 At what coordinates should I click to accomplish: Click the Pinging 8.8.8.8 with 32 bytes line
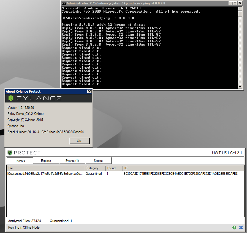[103, 25]
